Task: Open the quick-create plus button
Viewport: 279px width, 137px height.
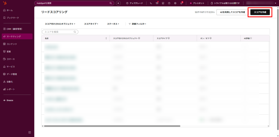Action: [x=118, y=3]
